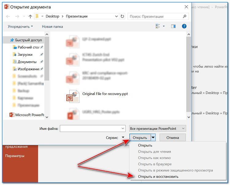Toggle the preview pane icon
230x185 pixels.
[x=173, y=26]
